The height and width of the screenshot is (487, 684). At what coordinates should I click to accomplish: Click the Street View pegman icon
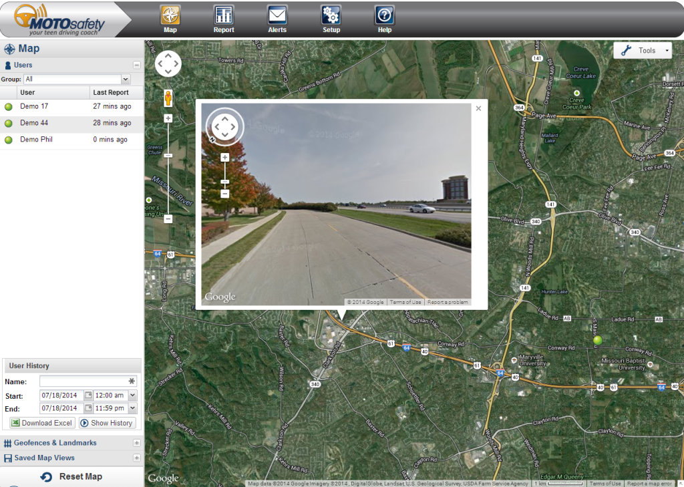168,98
